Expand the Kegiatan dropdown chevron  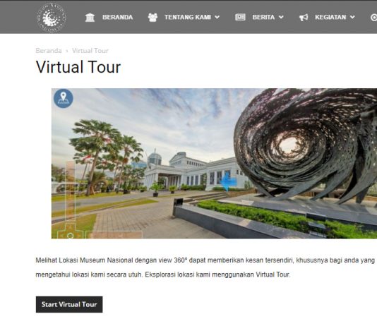(x=352, y=18)
